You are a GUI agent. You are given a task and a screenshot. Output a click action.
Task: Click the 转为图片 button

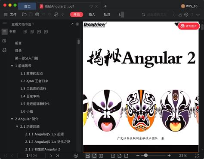coord(189,26)
